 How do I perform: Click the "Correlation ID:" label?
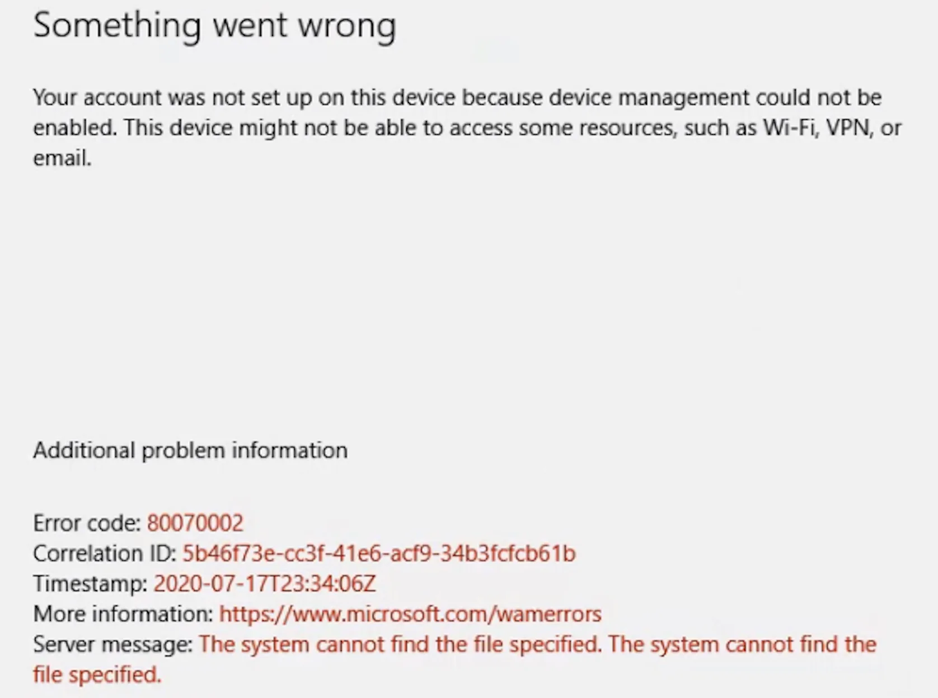point(105,554)
